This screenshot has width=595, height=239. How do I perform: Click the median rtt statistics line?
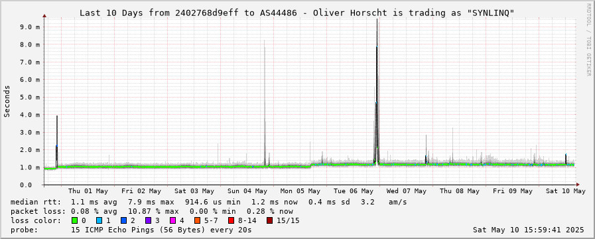coord(209,202)
